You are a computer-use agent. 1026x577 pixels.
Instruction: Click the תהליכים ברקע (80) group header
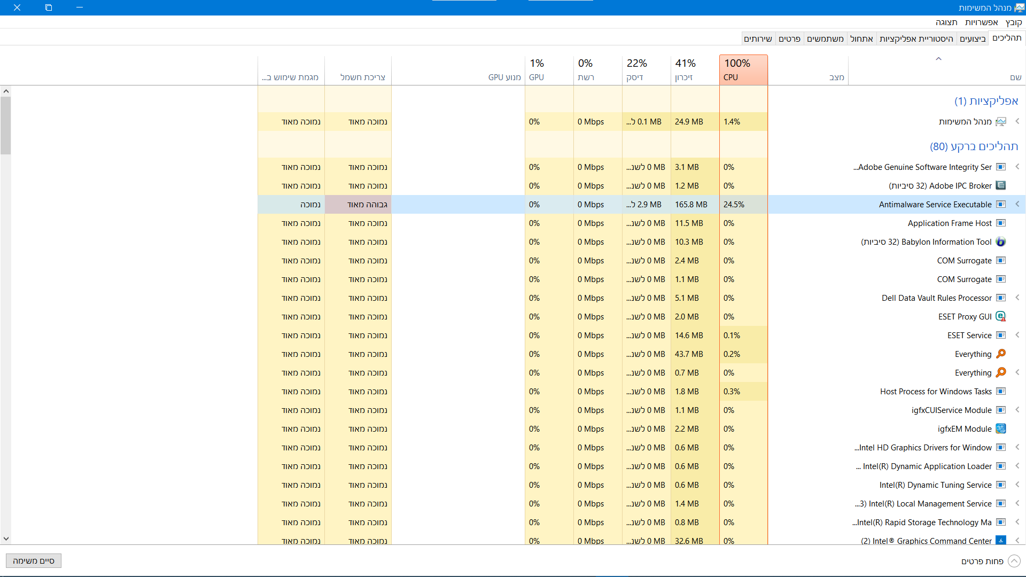[x=974, y=146]
